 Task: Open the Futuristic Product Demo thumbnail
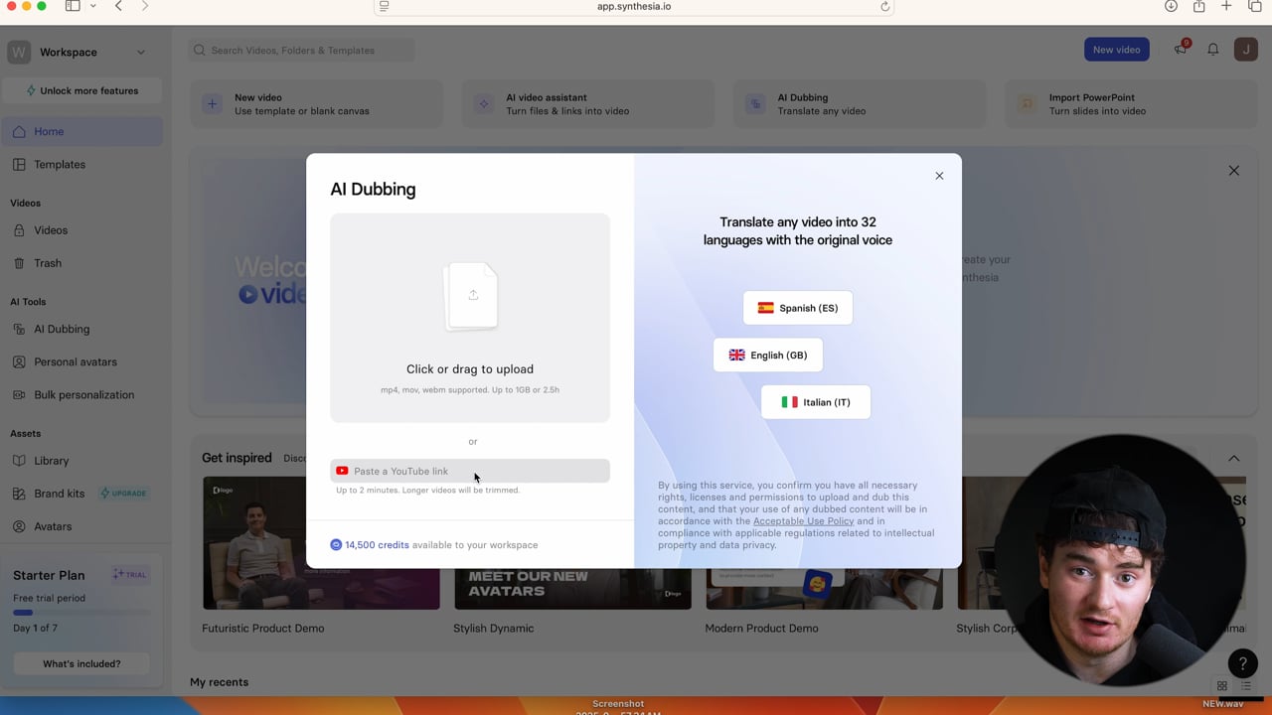[x=321, y=542]
